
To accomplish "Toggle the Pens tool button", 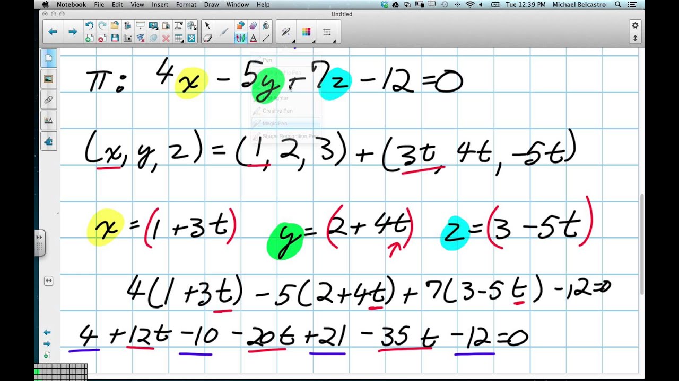I will (240, 38).
